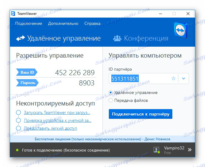Open link Предоставить легкий доступ
The height and width of the screenshot is (167, 205).
click(50, 128)
